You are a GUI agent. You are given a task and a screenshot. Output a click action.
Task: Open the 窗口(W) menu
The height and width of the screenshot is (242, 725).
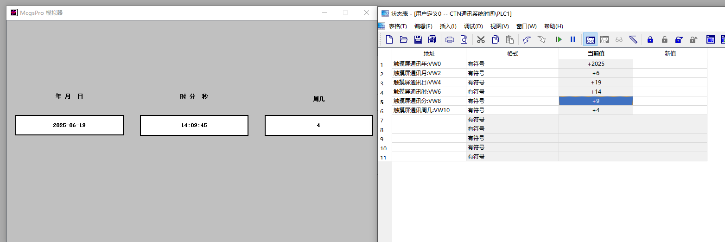click(526, 26)
